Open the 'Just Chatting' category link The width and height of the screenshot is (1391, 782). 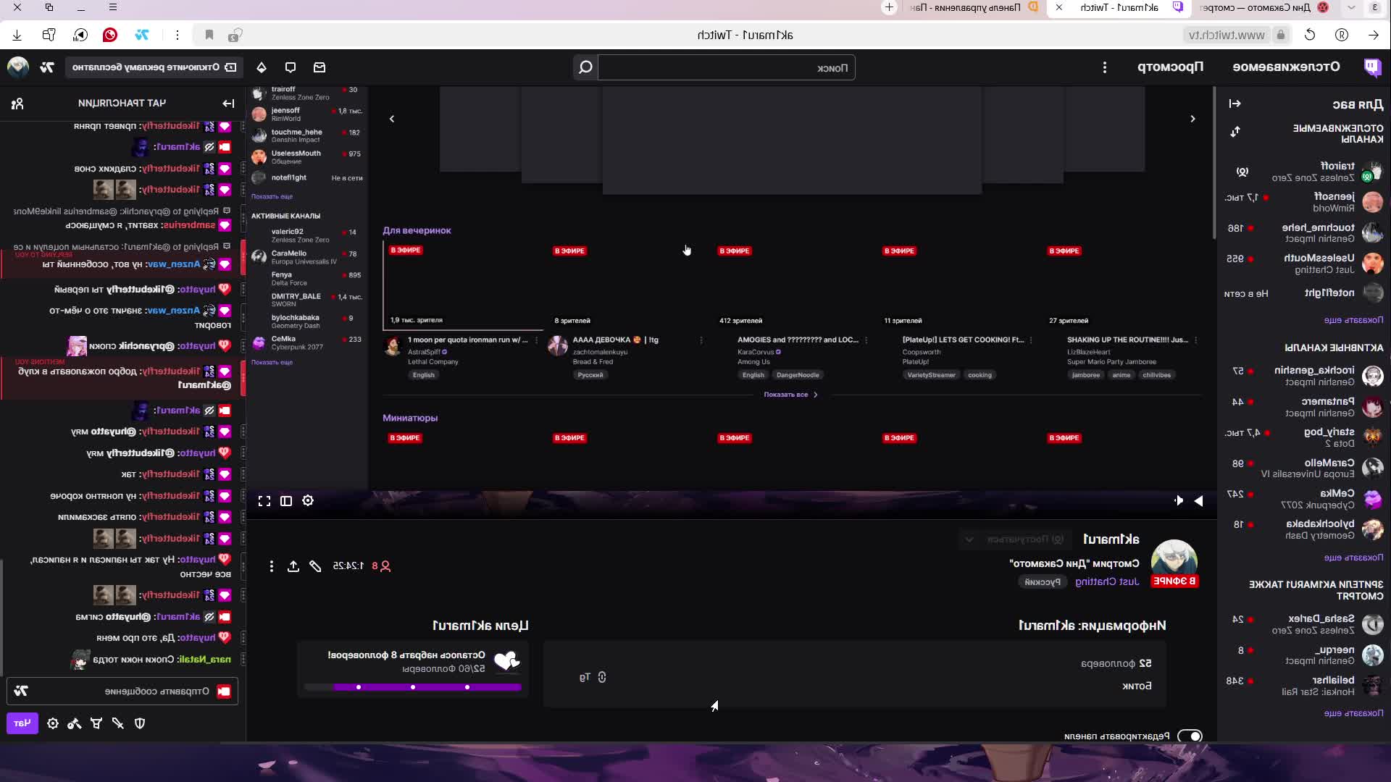point(1107,581)
